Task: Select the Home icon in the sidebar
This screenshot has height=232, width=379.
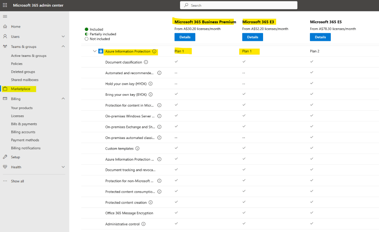Action: [5, 26]
